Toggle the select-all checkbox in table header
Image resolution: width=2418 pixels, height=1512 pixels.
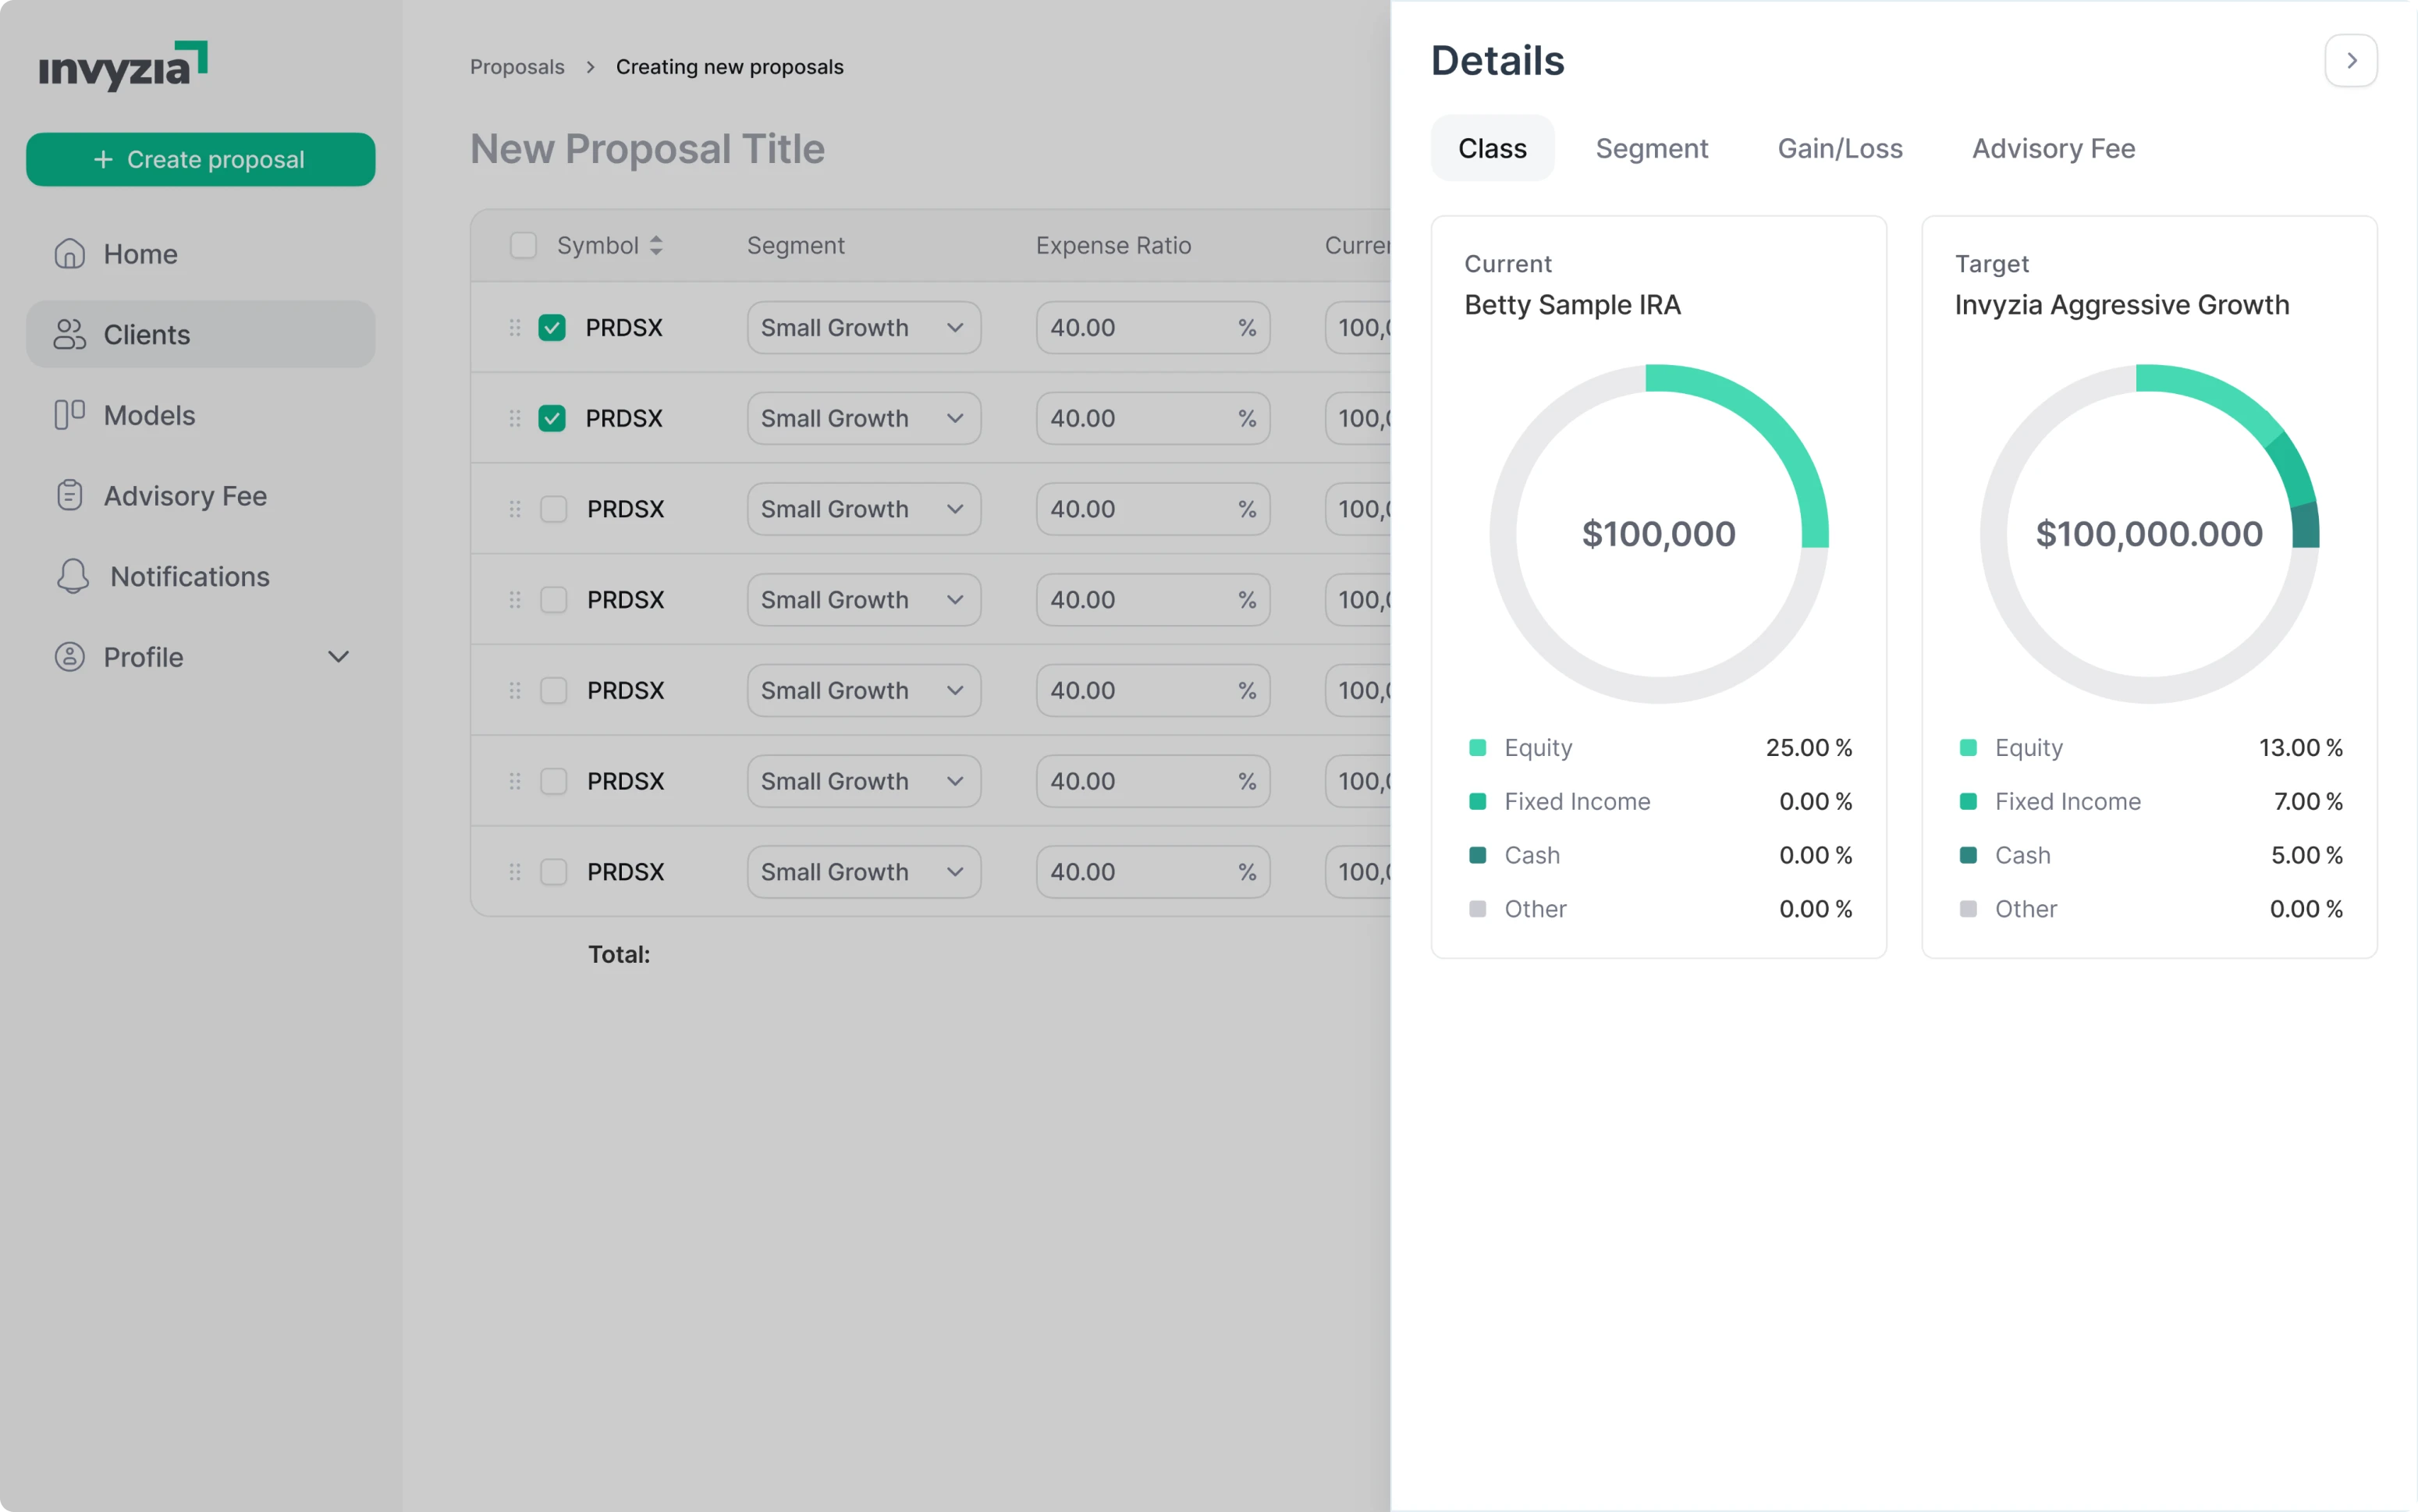click(523, 245)
